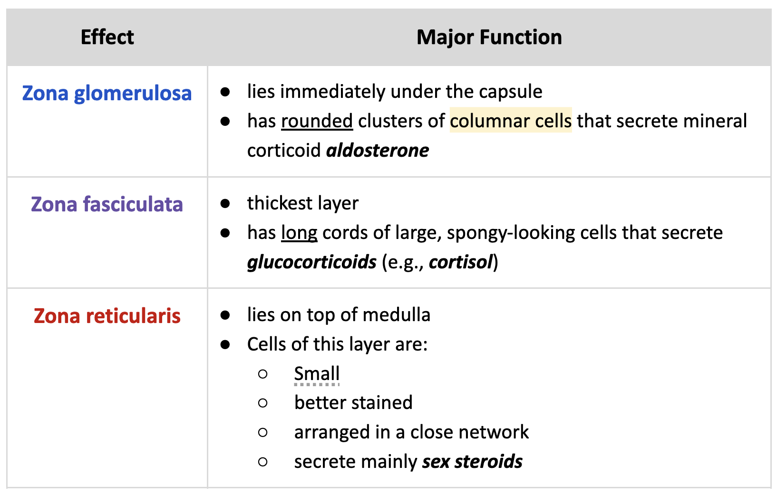Click the Cells of this layer are line

coord(337,344)
